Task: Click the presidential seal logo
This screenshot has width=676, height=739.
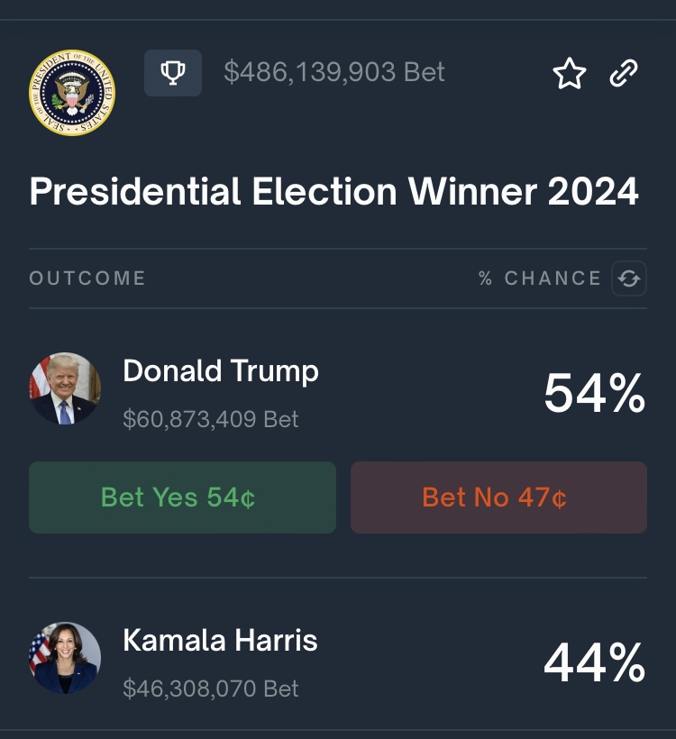Action: coord(71,93)
